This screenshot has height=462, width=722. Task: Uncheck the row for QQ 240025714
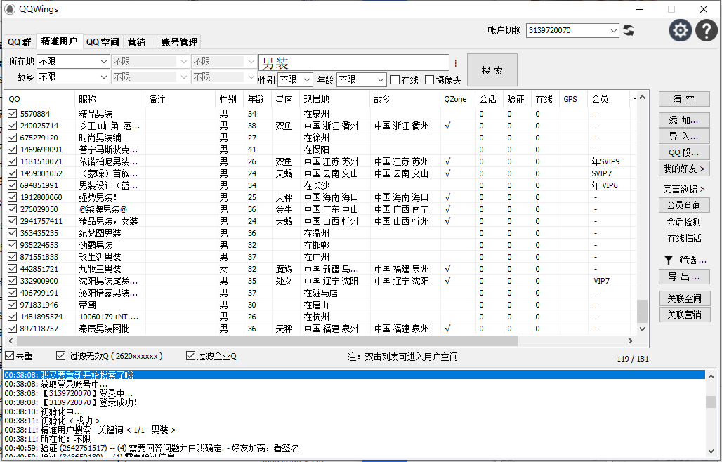[13, 125]
